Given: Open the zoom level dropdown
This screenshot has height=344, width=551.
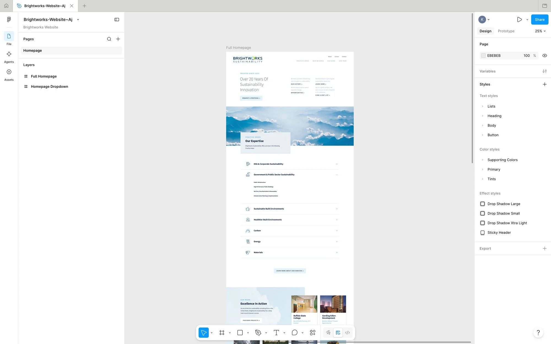Looking at the screenshot, I should [540, 31].
